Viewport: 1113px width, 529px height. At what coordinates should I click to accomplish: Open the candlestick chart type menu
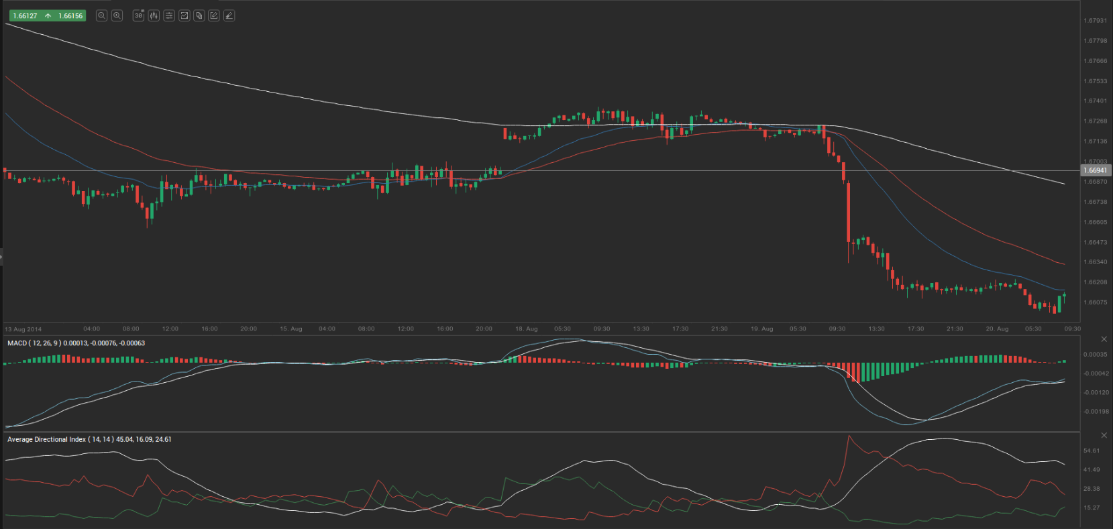(154, 15)
